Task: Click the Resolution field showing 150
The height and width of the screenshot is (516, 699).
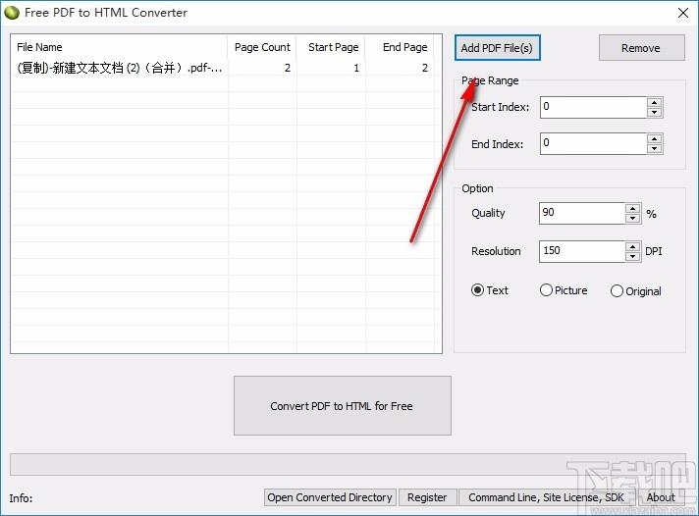Action: 582,252
